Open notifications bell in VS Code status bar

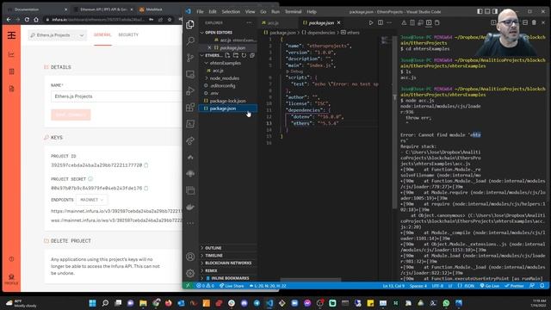pos(542,286)
